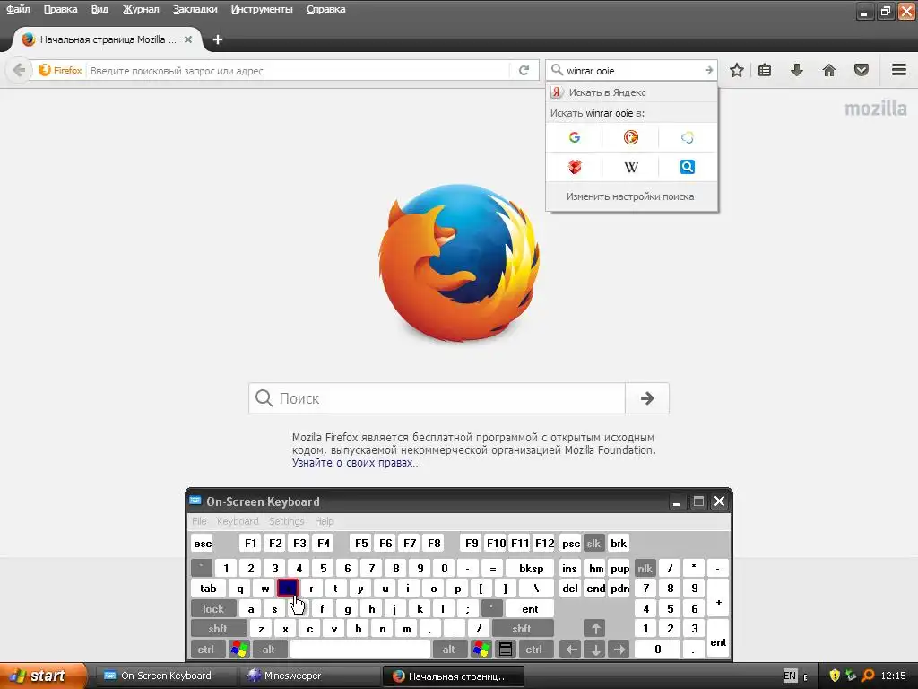
Task: Click the back navigation arrow
Action: tap(19, 70)
